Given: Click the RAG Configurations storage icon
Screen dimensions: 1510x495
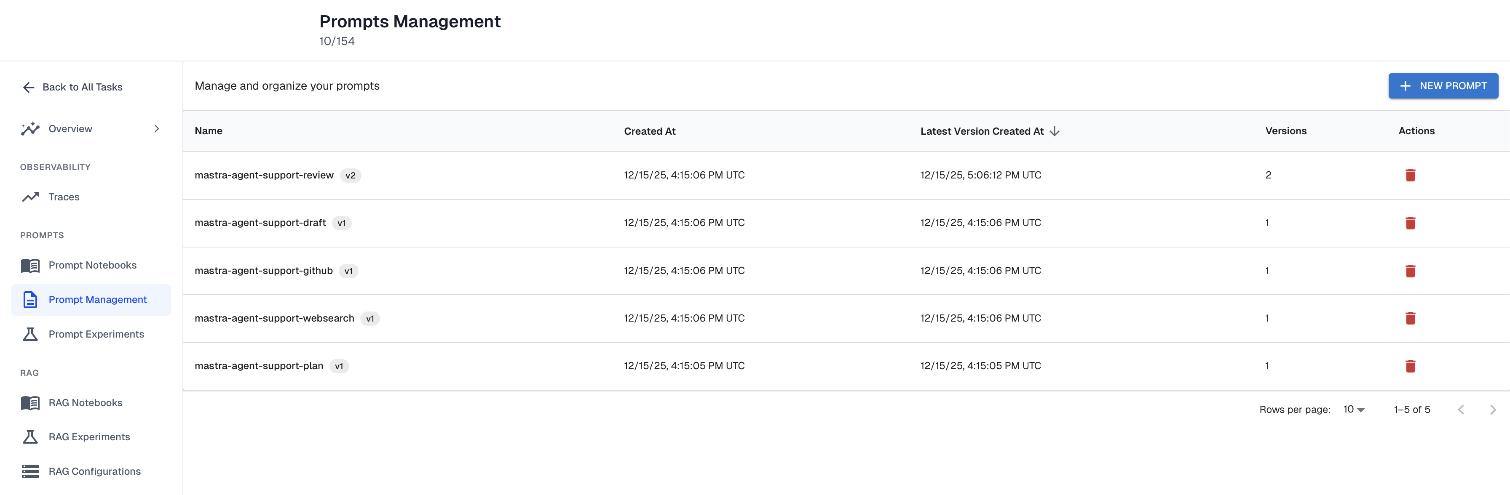Looking at the screenshot, I should click(x=30, y=471).
